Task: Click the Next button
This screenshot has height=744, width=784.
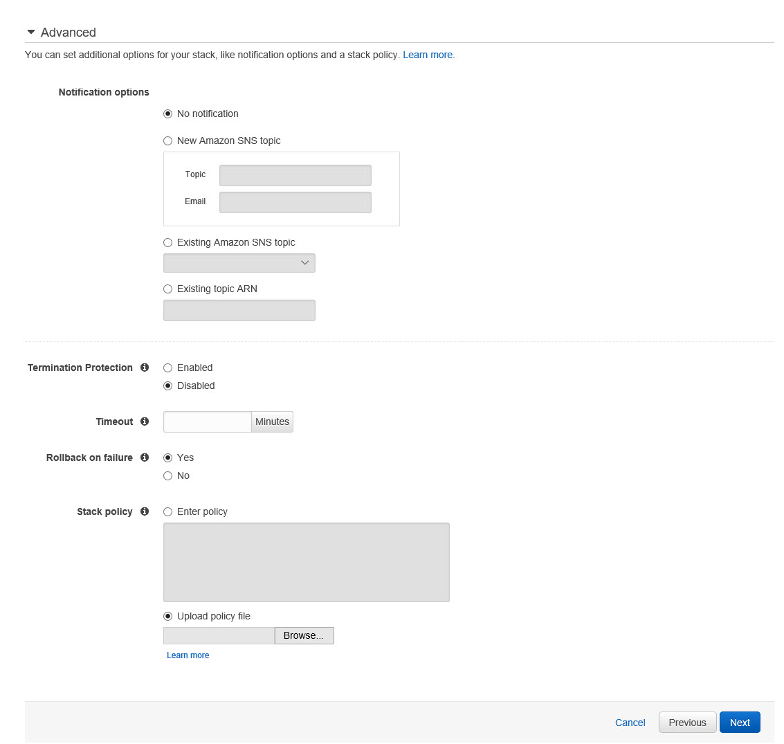Action: [x=740, y=723]
